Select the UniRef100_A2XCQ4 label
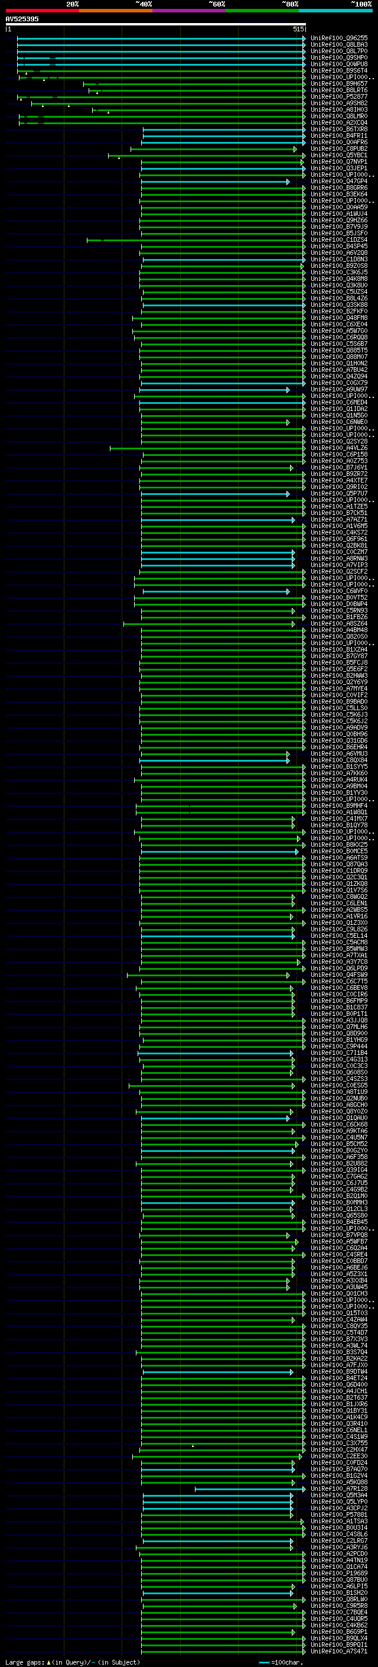This screenshot has width=378, height=1667. click(339, 122)
